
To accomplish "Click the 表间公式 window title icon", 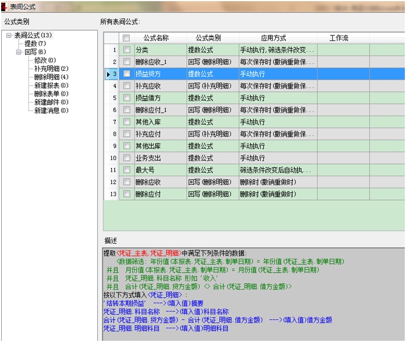I will pos(5,6).
